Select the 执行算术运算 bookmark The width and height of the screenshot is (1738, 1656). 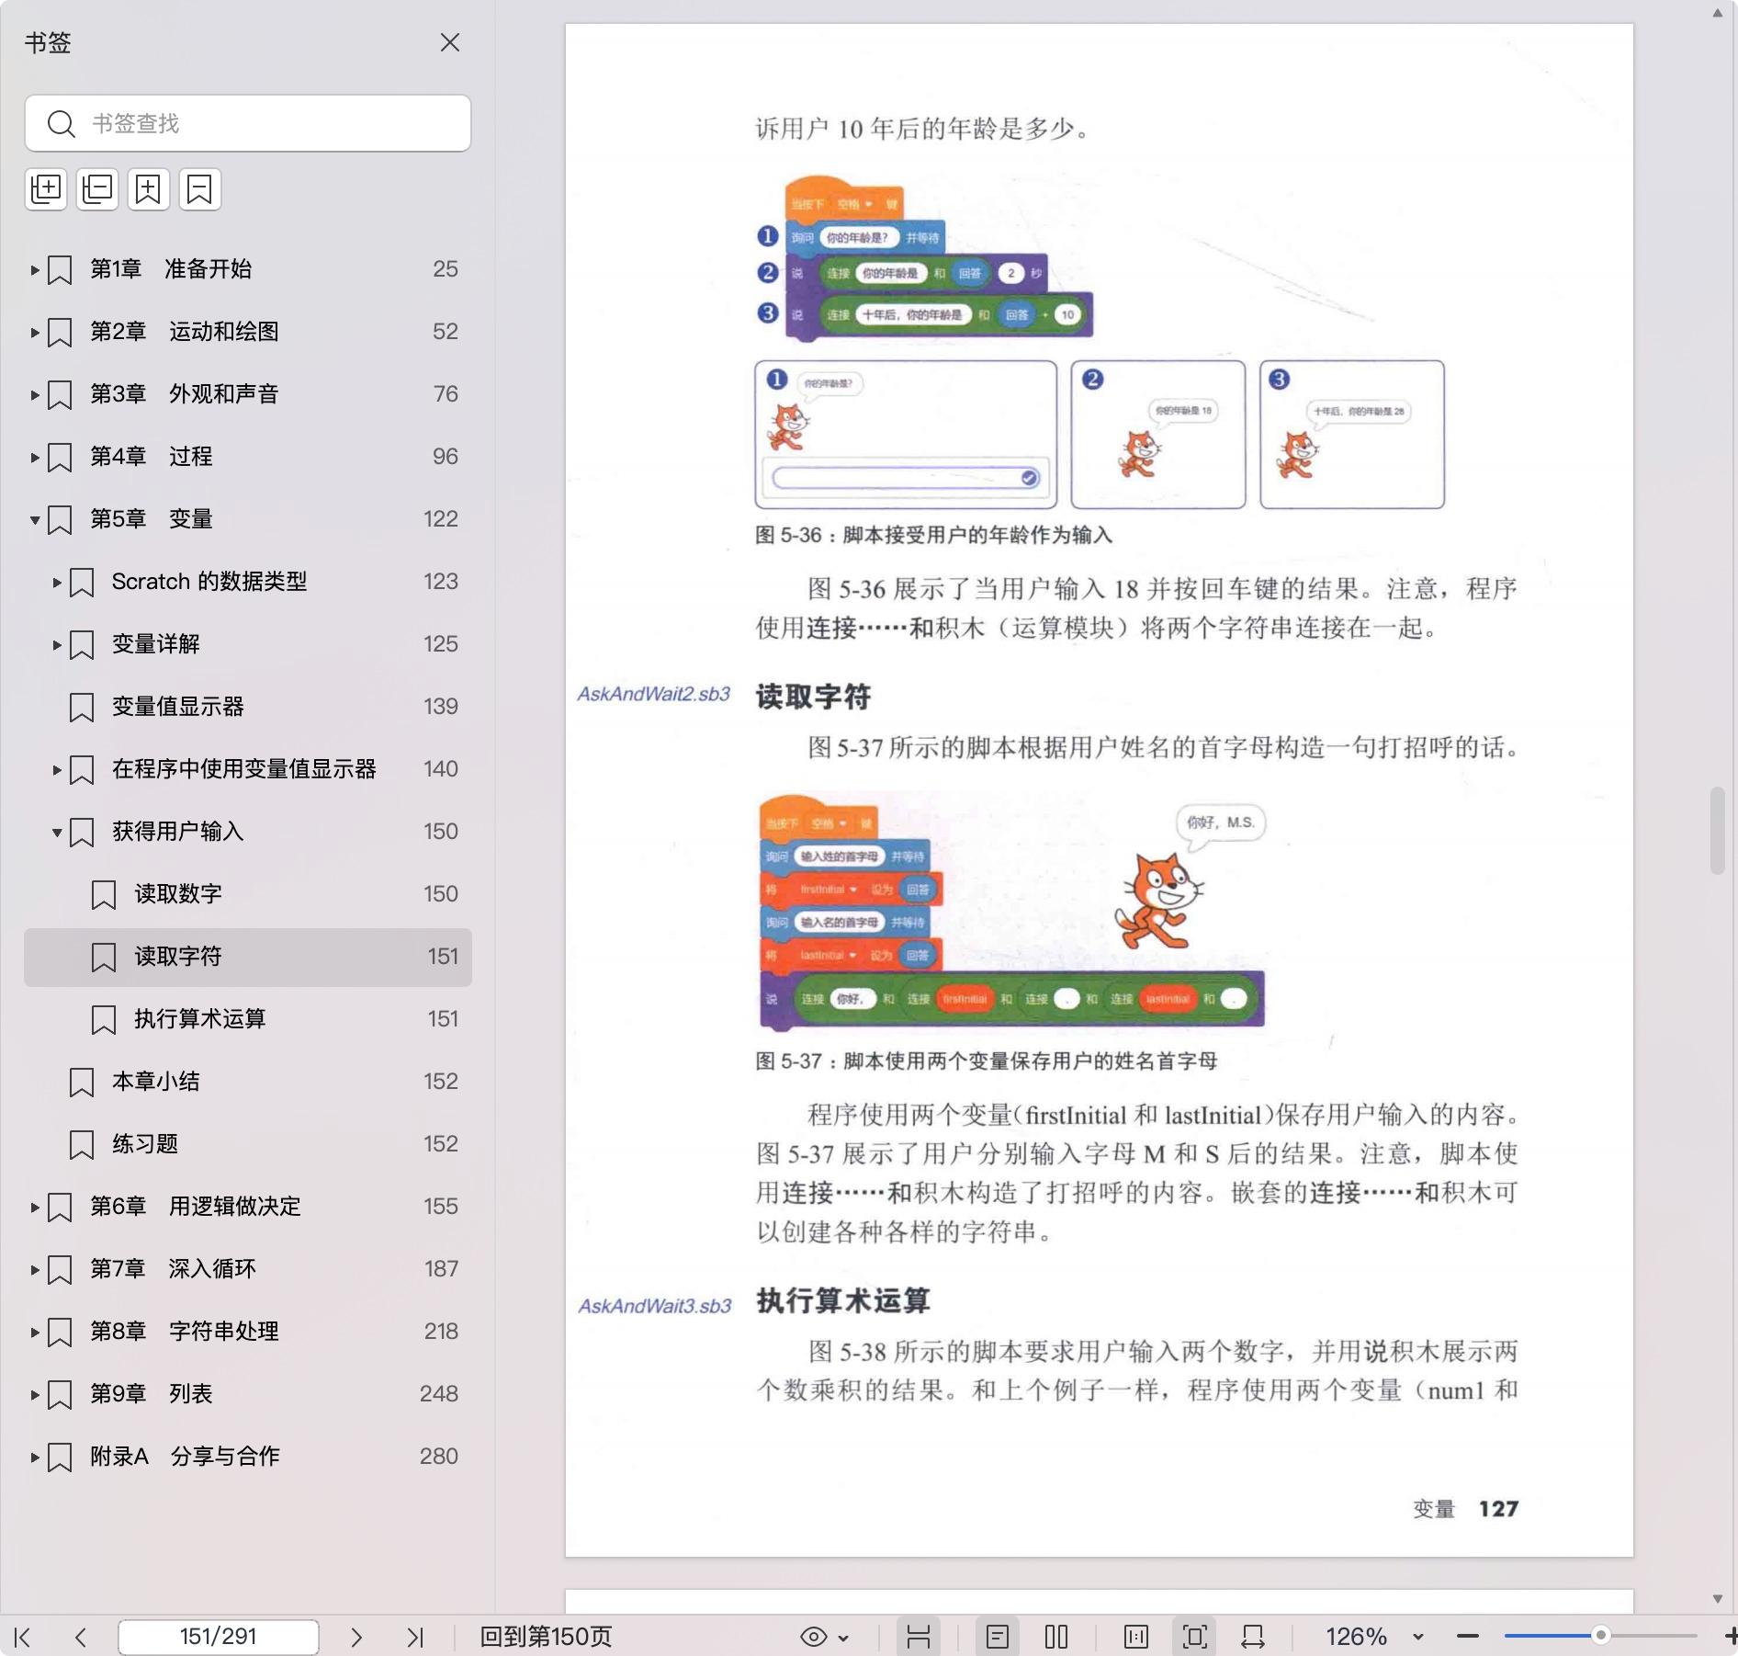(x=200, y=1019)
